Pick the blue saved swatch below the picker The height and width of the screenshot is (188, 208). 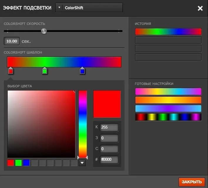coord(26,163)
